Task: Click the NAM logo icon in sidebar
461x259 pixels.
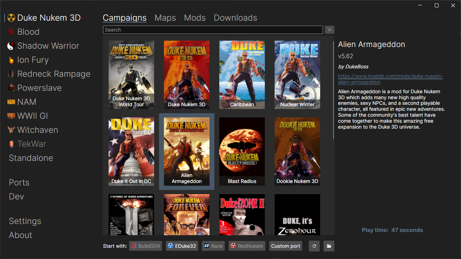Action: point(11,102)
